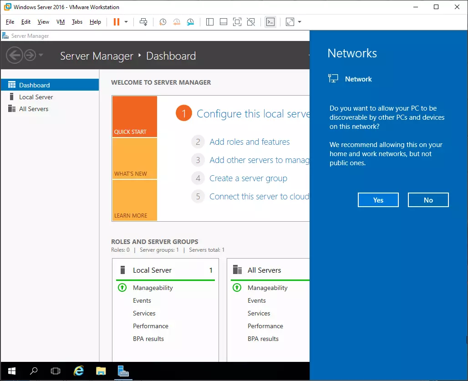This screenshot has height=381, width=468.
Task: Click the What's New tile
Action: pyautogui.click(x=135, y=158)
